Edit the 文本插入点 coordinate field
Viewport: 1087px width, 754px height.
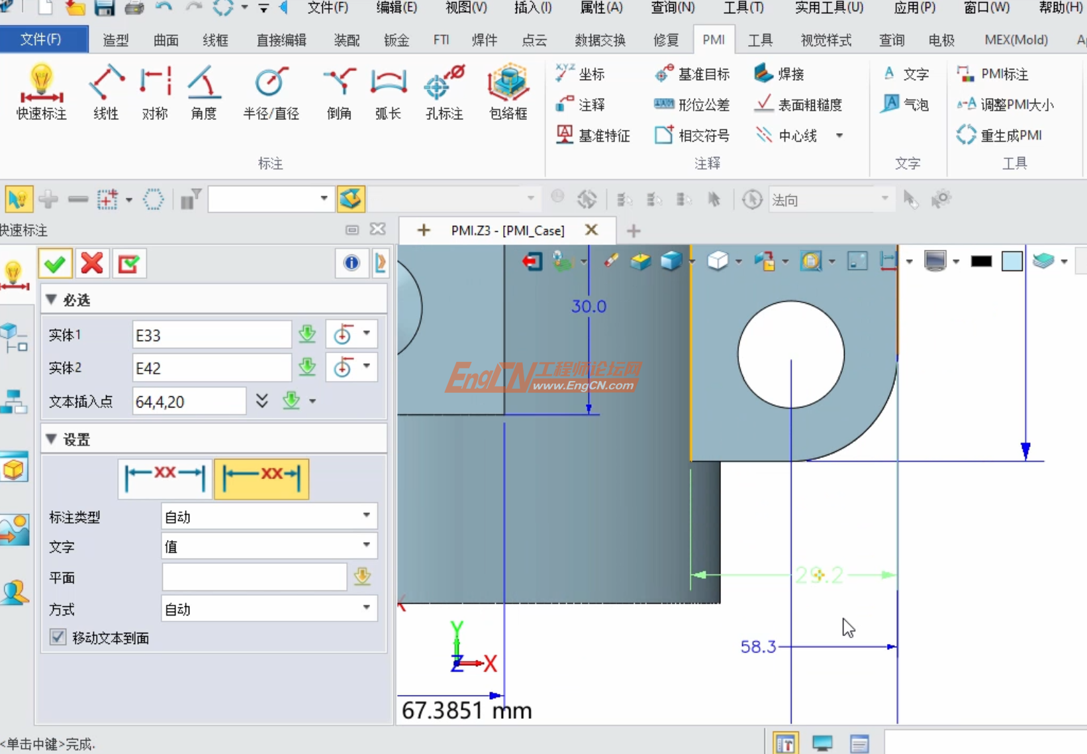point(189,401)
